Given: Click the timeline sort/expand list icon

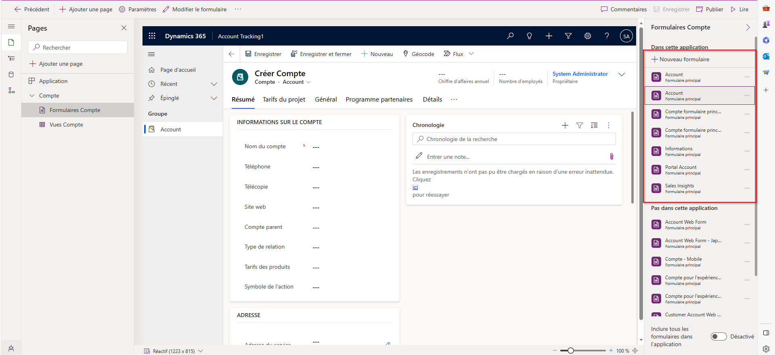Looking at the screenshot, I should (594, 125).
